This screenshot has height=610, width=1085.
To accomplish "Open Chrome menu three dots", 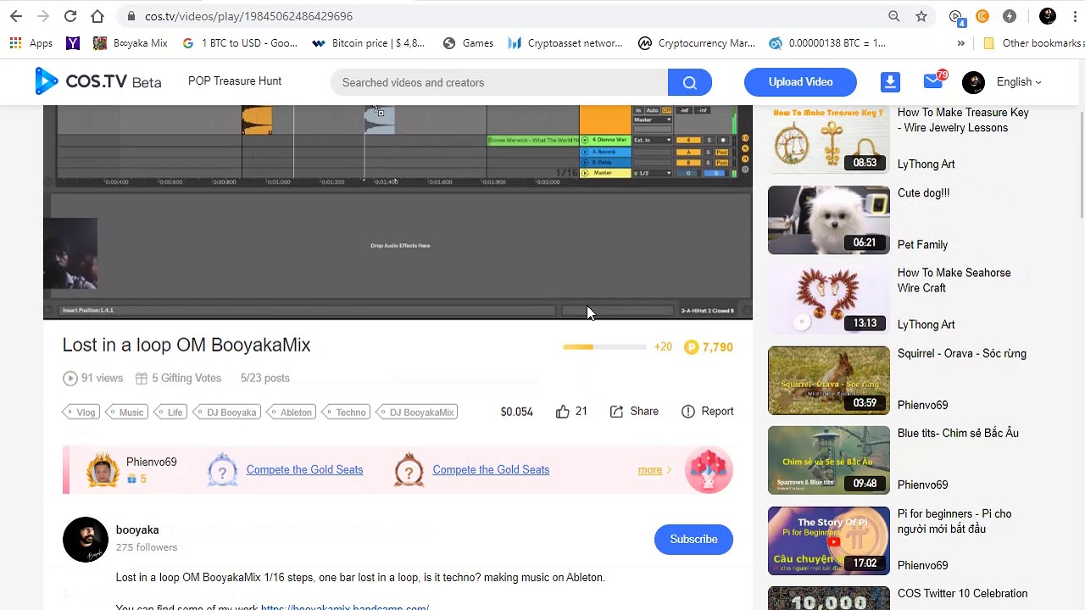I will [x=1073, y=16].
